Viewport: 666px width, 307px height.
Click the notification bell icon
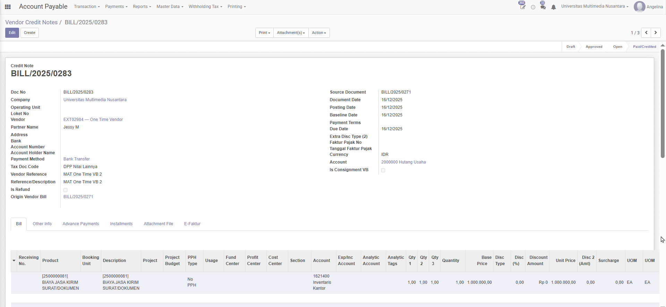[554, 7]
